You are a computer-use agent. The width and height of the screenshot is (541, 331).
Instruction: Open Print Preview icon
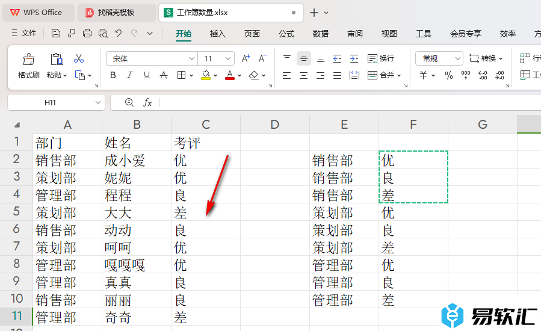(x=103, y=33)
